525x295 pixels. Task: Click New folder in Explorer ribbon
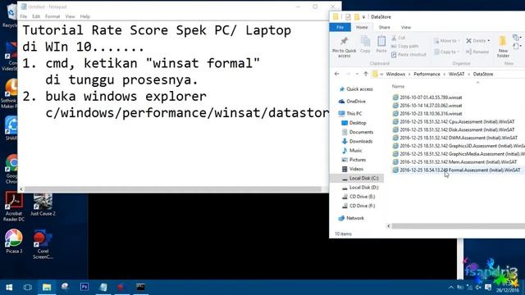pos(503,47)
